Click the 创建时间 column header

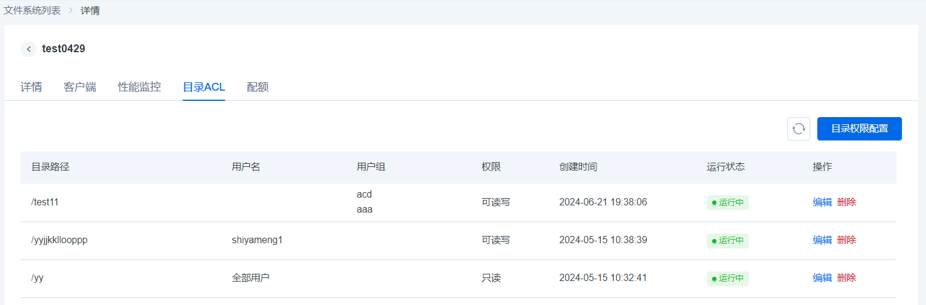click(578, 167)
